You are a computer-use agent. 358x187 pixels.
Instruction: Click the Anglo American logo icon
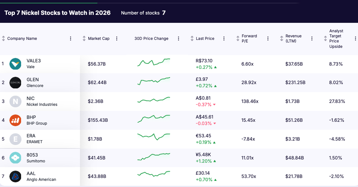click(15, 176)
